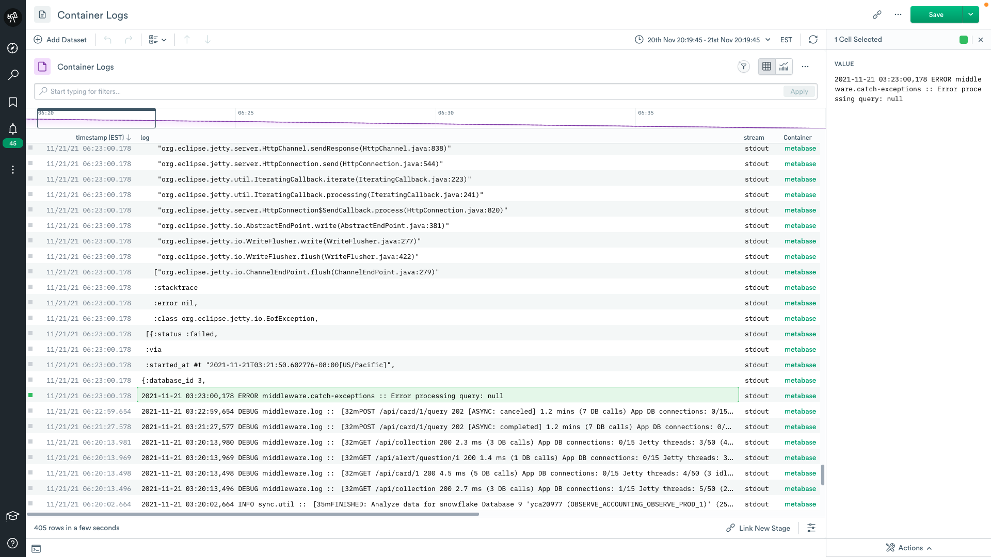Click the timeline selection window at 06:20
This screenshot has height=557, width=991.
(x=97, y=118)
